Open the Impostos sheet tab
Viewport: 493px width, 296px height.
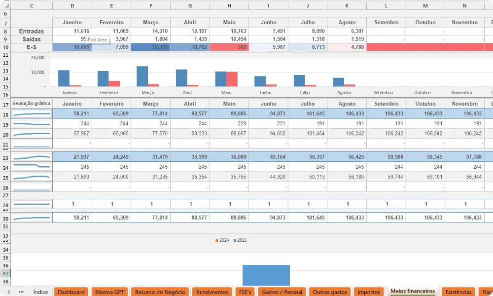tap(369, 292)
